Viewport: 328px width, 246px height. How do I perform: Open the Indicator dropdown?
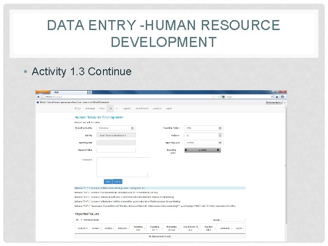pos(204,135)
